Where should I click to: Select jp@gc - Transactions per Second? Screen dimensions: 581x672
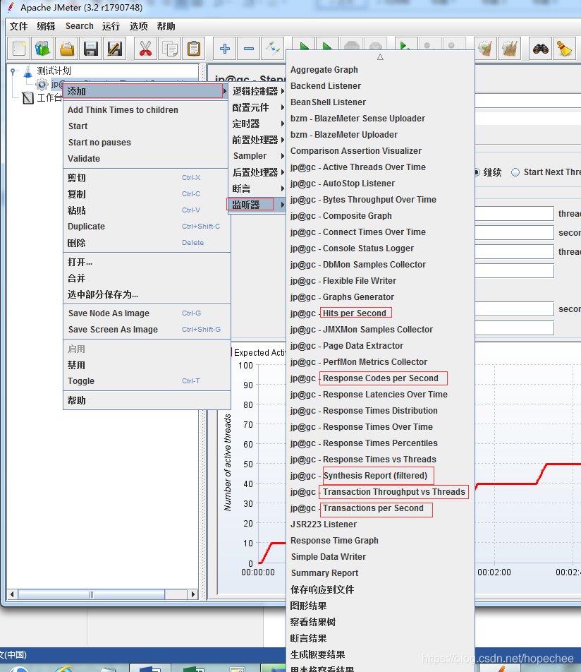pyautogui.click(x=380, y=508)
